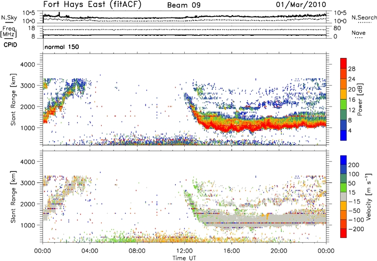The width and height of the screenshot is (377, 261).
Task: Click the 'Nave' legend label
Action: coord(359,33)
